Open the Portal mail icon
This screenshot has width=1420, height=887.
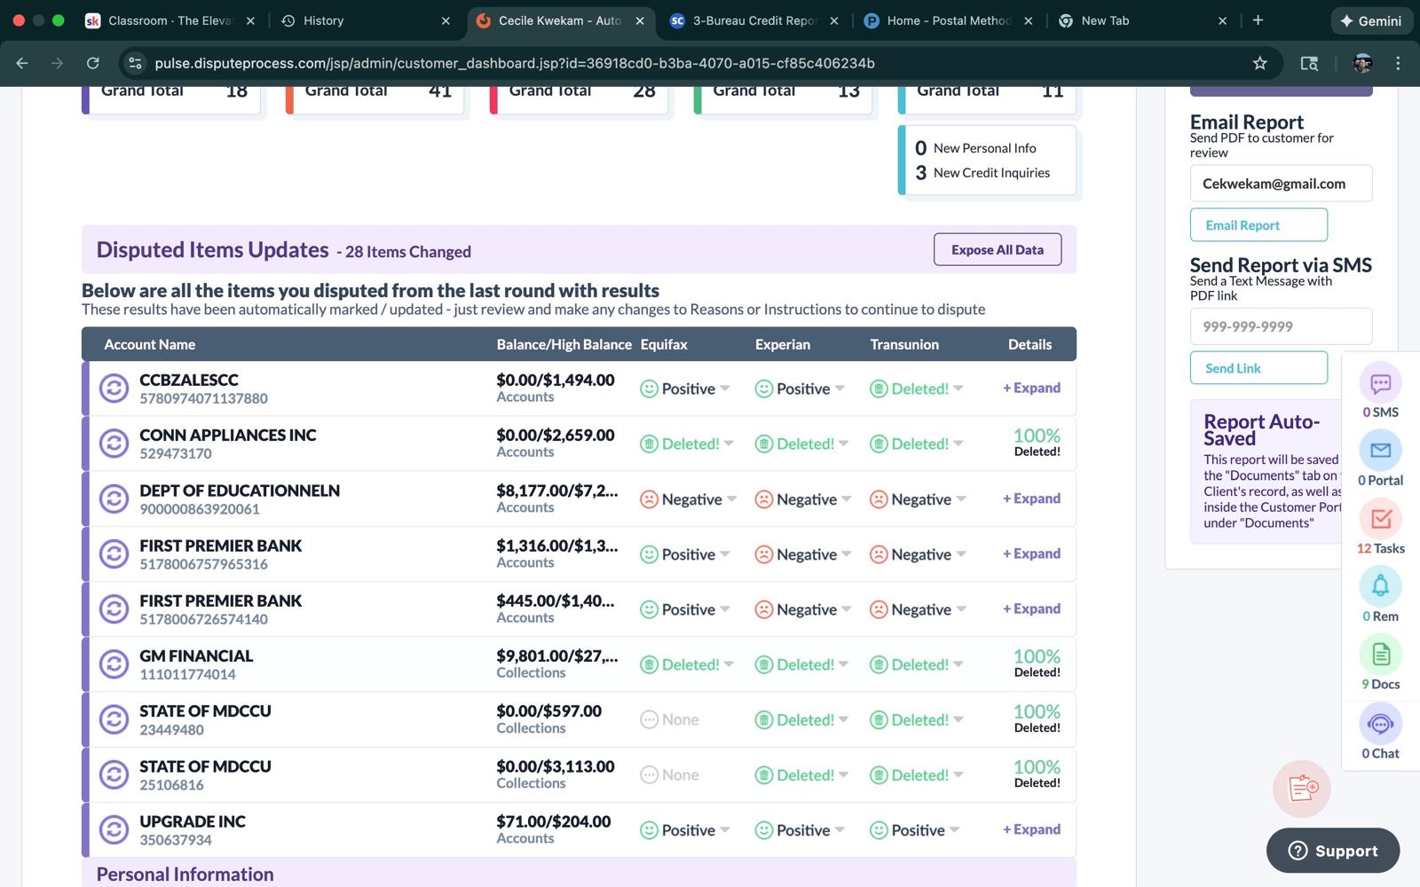(1380, 451)
